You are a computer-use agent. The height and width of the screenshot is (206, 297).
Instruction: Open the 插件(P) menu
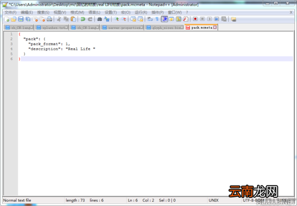click(157, 12)
